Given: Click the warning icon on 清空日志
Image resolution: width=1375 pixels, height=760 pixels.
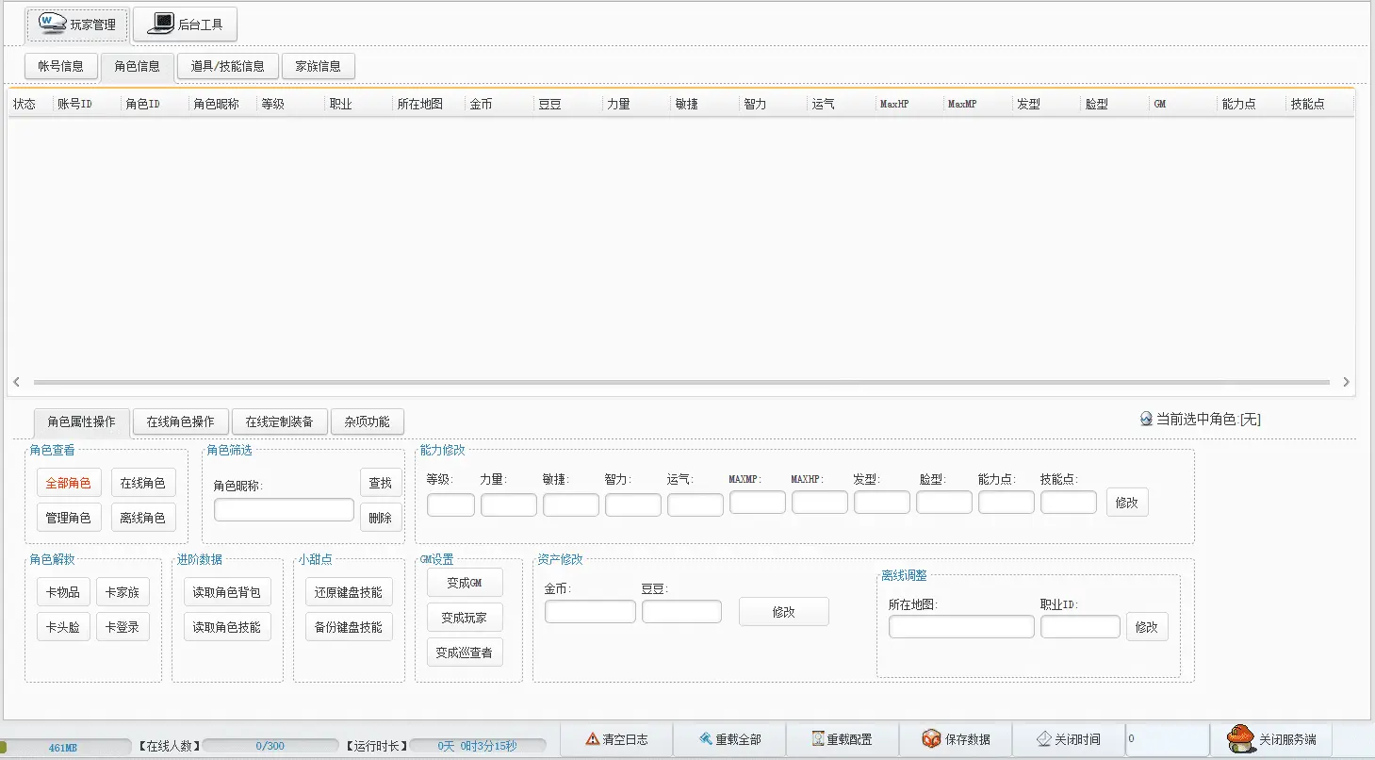Looking at the screenshot, I should (593, 739).
